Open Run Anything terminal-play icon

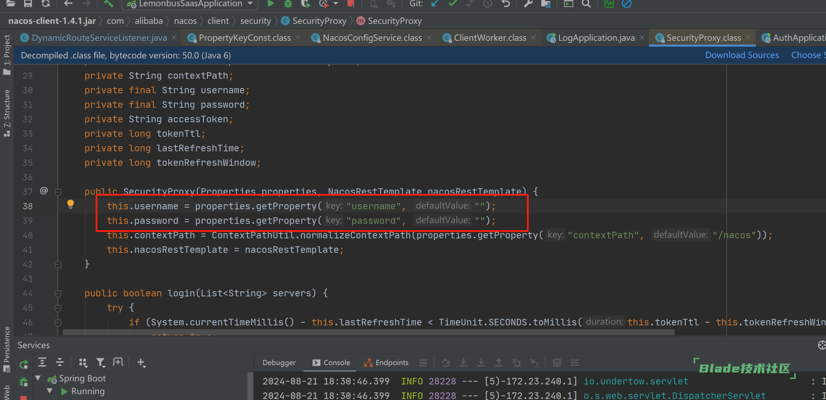point(568,3)
